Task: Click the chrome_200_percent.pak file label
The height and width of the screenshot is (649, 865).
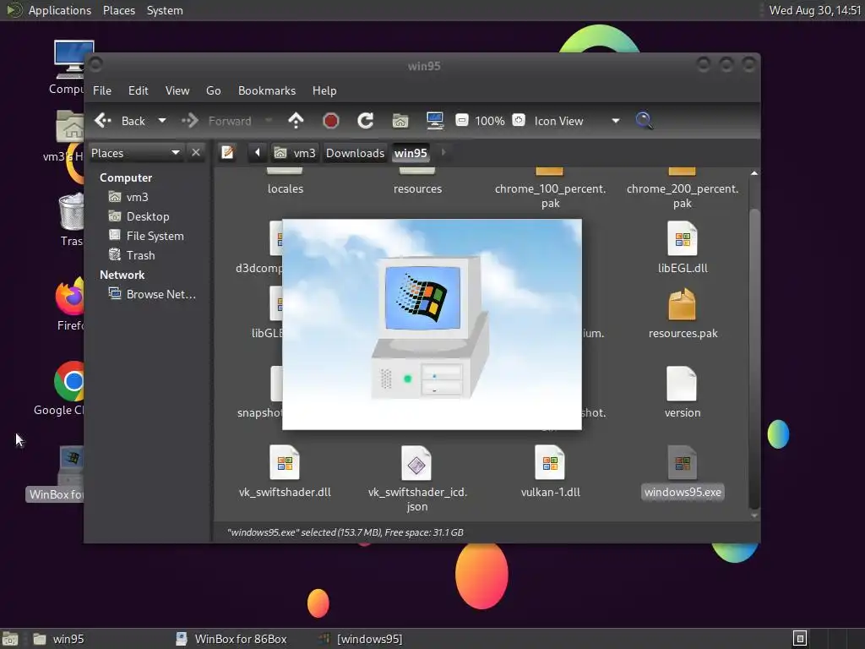Action: tap(683, 196)
